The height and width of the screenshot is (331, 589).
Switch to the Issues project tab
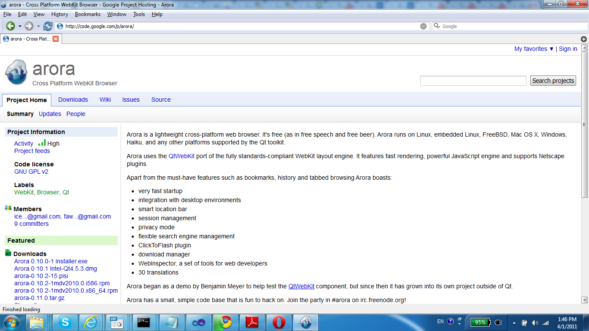coord(131,100)
